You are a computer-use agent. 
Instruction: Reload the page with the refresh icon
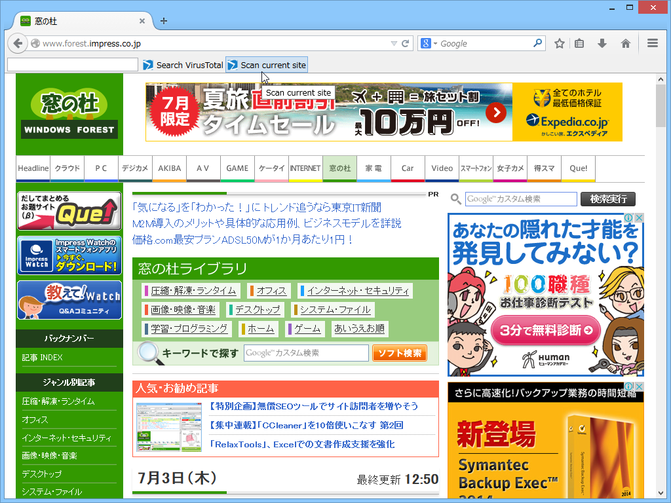[x=405, y=43]
